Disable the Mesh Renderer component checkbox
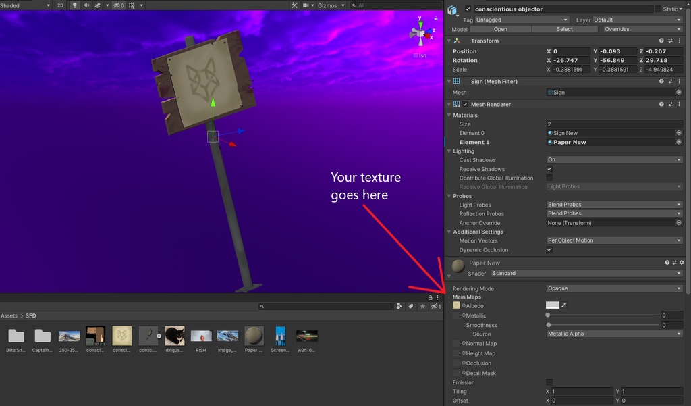This screenshot has width=691, height=406. 466,104
